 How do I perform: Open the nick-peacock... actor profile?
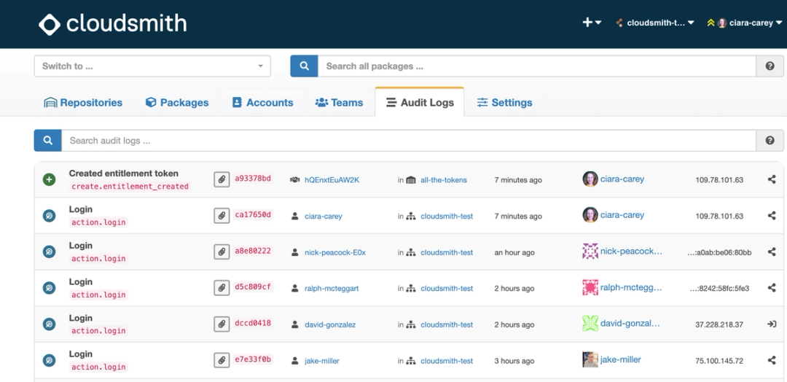click(631, 251)
